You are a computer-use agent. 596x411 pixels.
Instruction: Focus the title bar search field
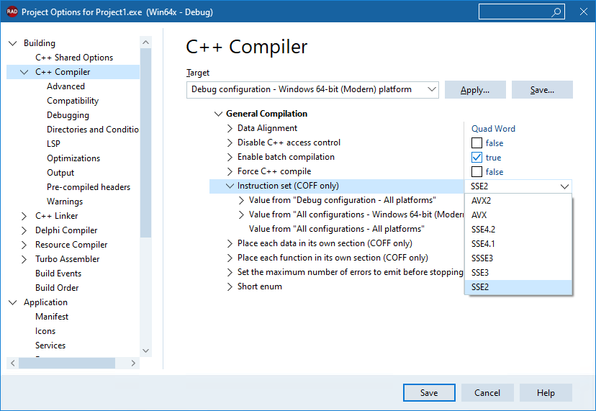tap(521, 12)
